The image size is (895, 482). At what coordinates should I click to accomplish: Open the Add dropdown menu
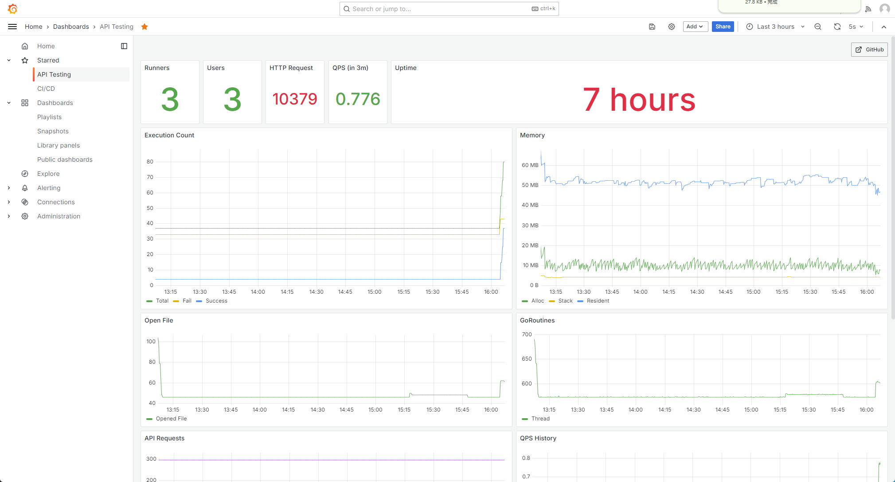point(695,27)
